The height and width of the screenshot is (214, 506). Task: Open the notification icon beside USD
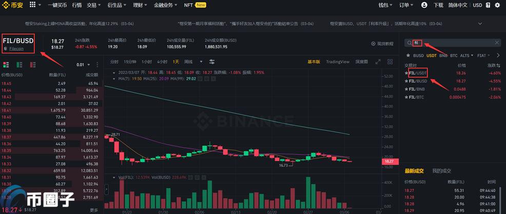[x=488, y=5]
